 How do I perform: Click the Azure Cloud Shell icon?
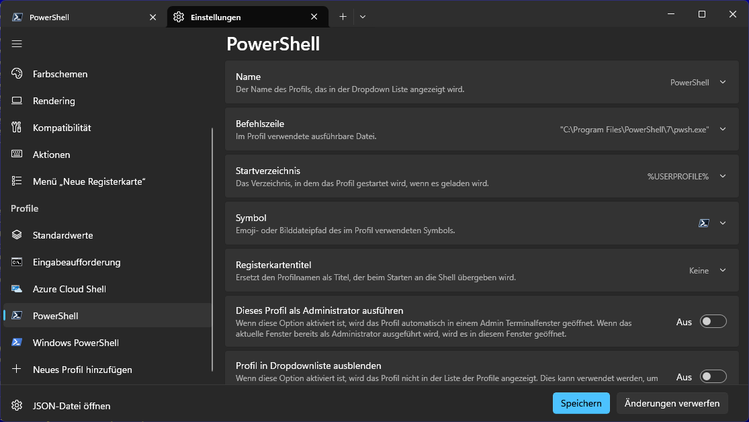(x=17, y=289)
